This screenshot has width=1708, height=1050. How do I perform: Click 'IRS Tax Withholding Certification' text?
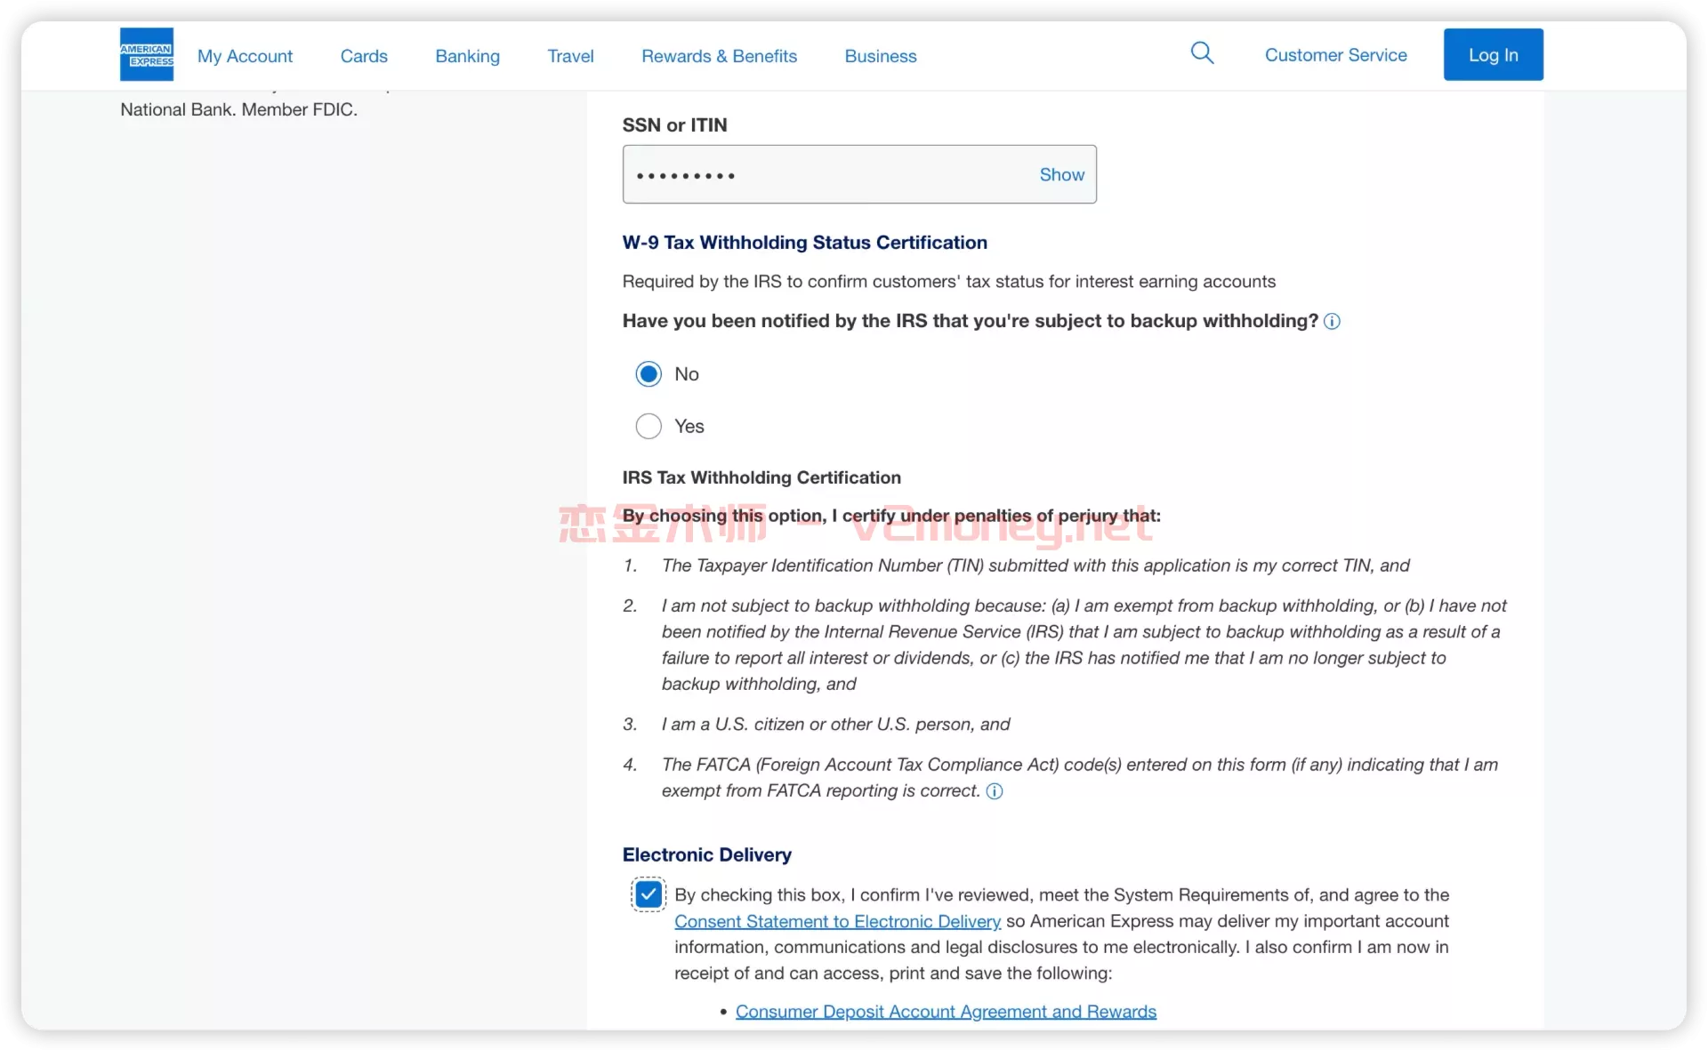(761, 477)
